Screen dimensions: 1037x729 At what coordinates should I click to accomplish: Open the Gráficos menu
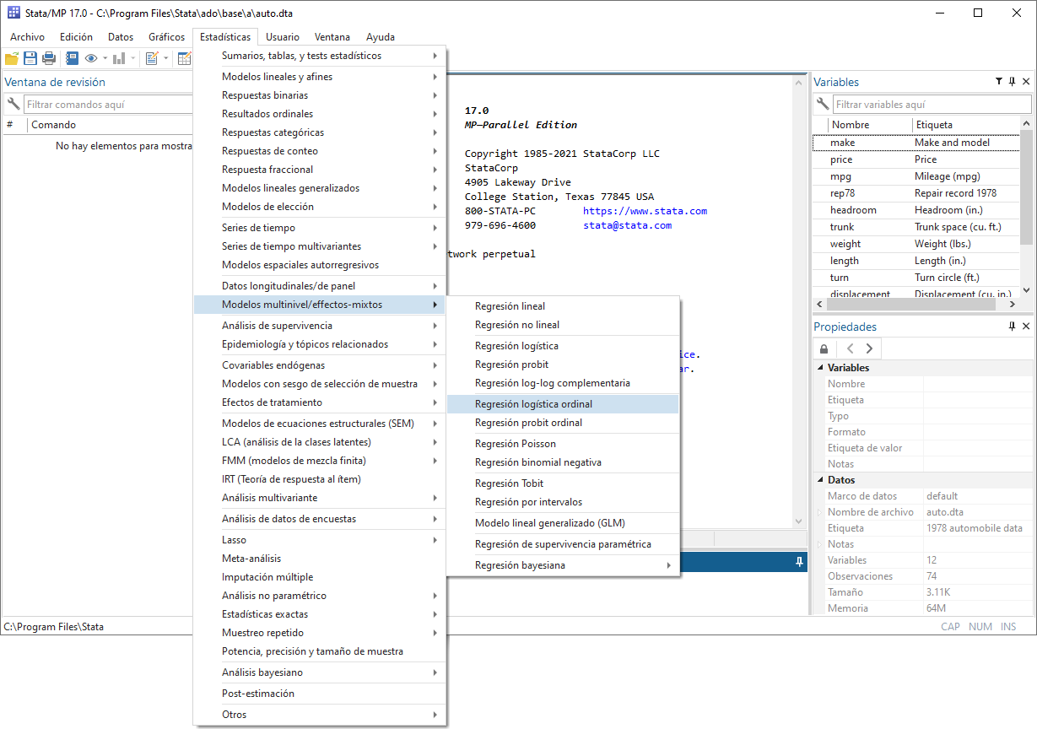166,37
